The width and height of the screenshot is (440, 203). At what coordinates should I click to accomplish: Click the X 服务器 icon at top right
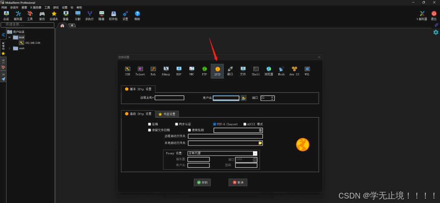click(x=422, y=16)
